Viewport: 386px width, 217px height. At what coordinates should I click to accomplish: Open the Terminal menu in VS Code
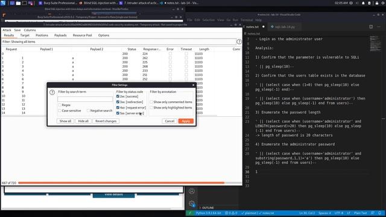(247, 20)
